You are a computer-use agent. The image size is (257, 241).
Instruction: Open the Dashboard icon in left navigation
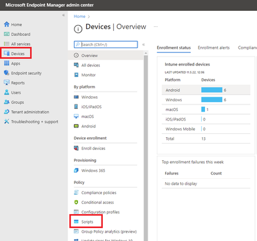click(x=6, y=34)
